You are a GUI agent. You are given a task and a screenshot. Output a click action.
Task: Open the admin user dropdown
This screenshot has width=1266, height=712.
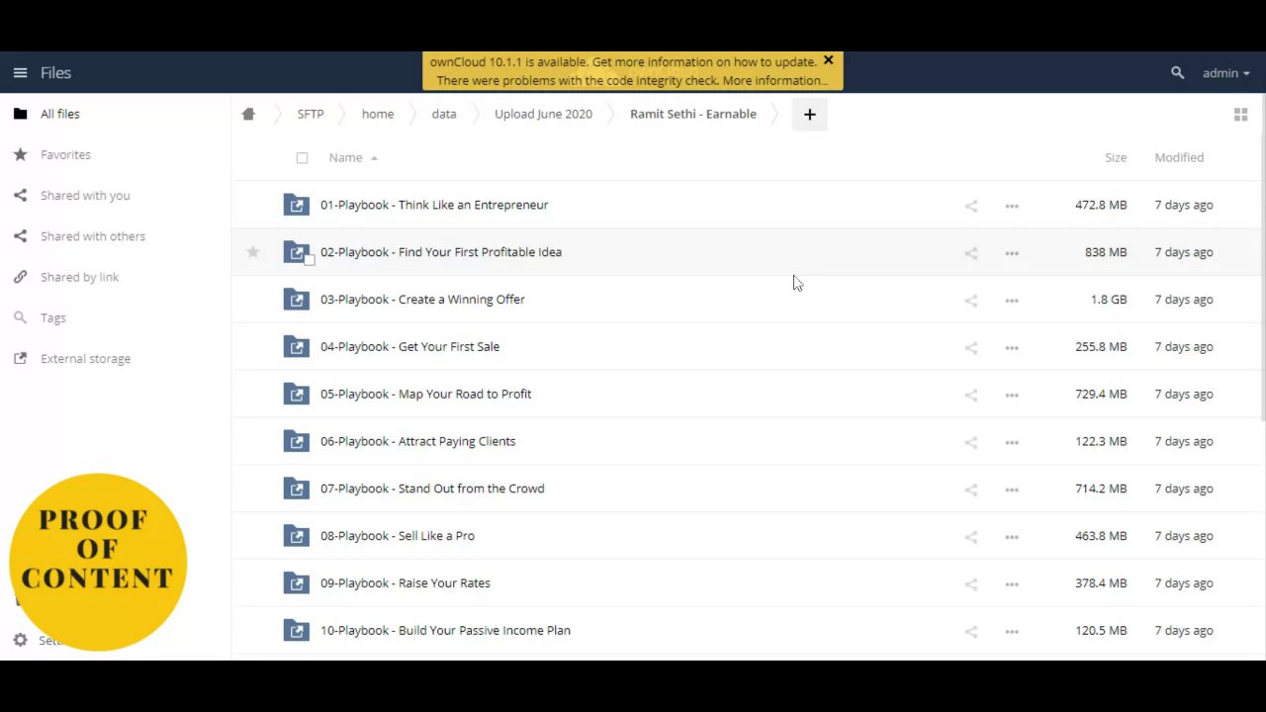click(1226, 73)
